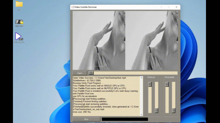Minimize the Video Subtitle Remover window
This screenshot has width=220, height=123.
pos(161,7)
